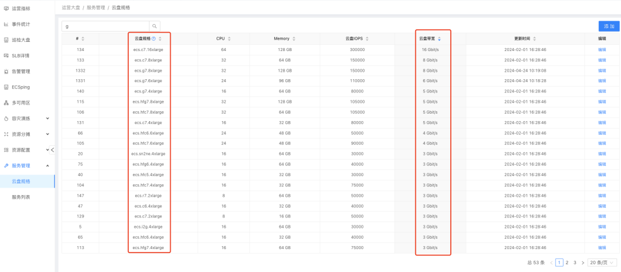The height and width of the screenshot is (272, 621).
Task: Click the 容灾演练 fire icon
Action: [6, 119]
